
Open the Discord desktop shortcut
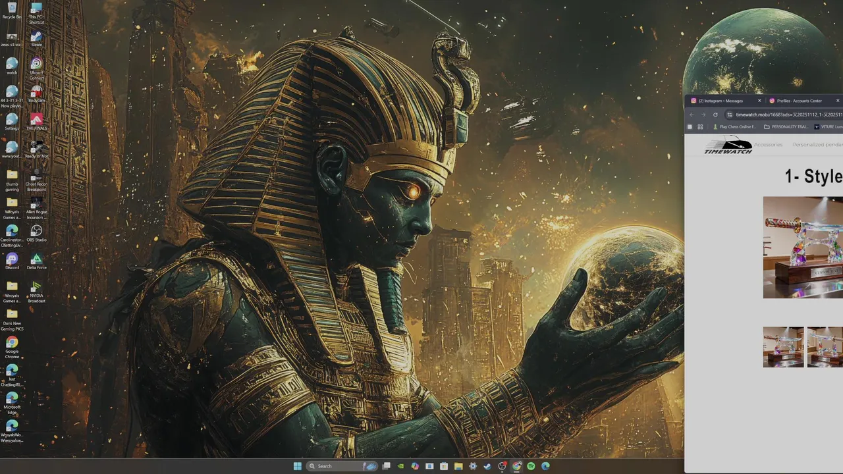[x=12, y=261]
